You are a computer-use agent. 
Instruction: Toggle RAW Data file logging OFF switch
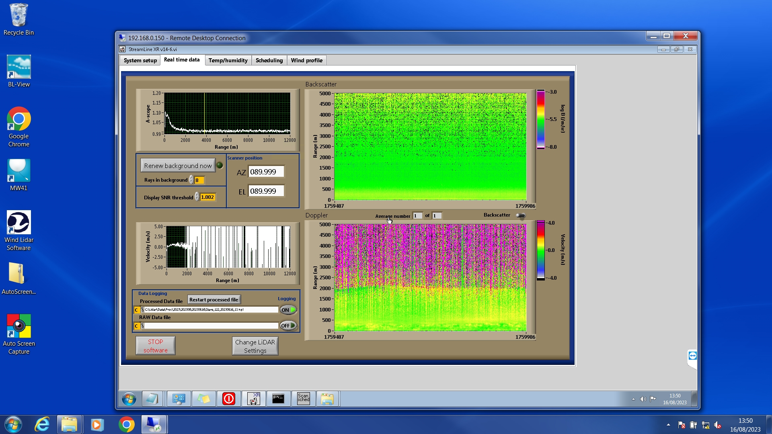pos(288,325)
